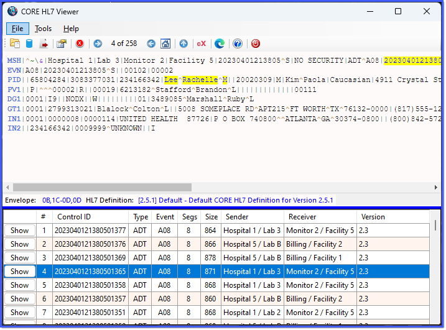Select Control ID 2023040121380501357
446x330 pixels.
coord(90,298)
